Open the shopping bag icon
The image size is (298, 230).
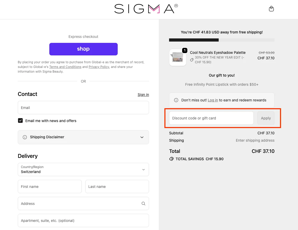point(271,9)
